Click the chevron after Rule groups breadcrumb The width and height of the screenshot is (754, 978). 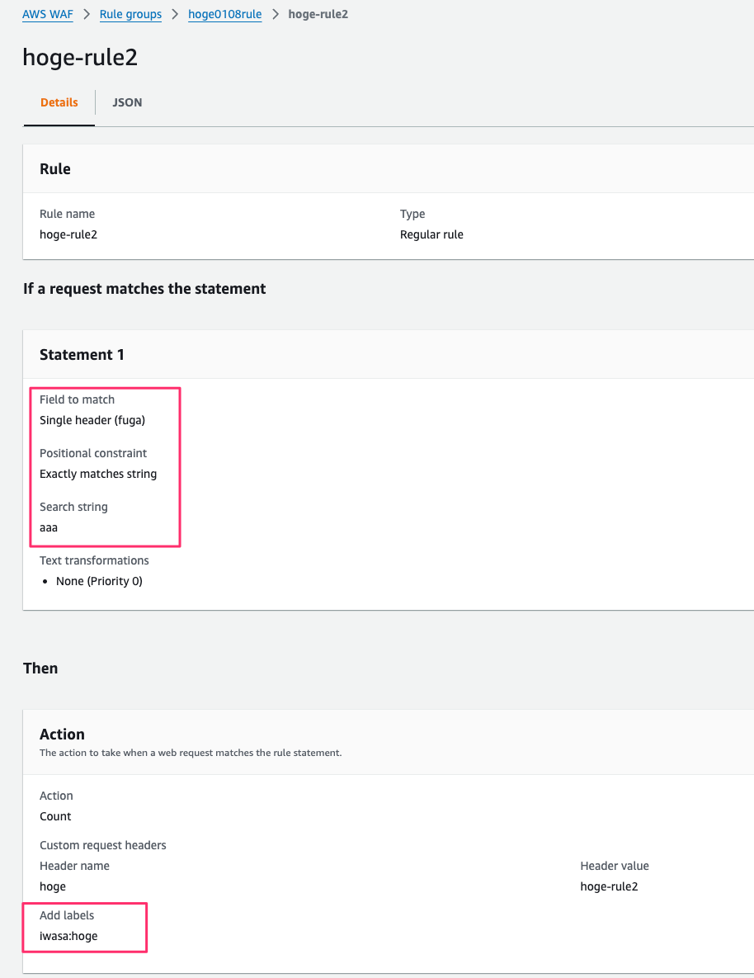coord(175,14)
